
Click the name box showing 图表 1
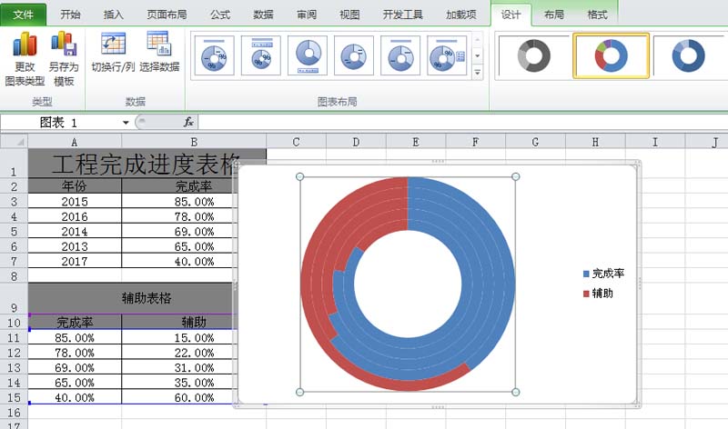[x=60, y=123]
